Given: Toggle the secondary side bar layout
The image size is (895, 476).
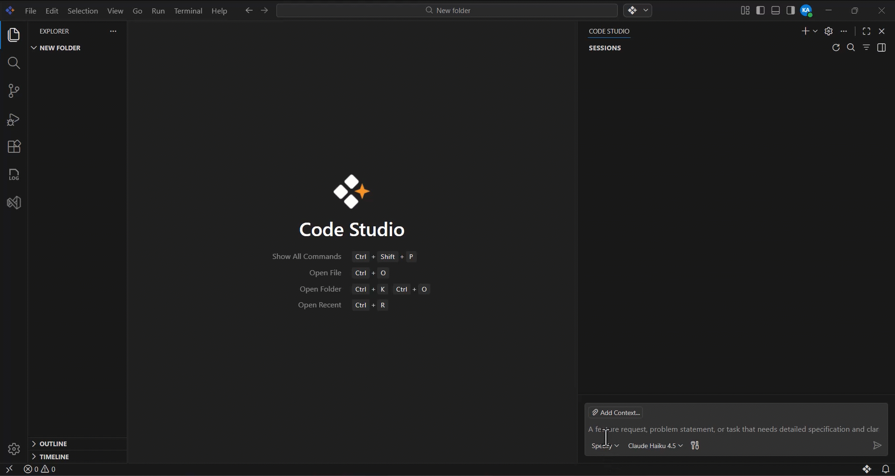Looking at the screenshot, I should coord(791,10).
